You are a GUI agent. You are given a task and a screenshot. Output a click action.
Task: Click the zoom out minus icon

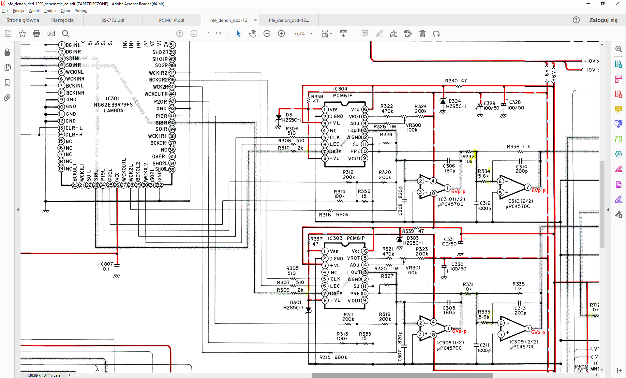(267, 34)
